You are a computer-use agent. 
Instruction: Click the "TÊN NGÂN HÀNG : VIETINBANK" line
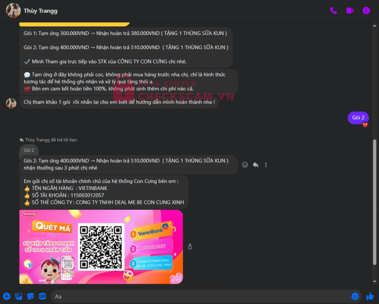tap(66, 188)
